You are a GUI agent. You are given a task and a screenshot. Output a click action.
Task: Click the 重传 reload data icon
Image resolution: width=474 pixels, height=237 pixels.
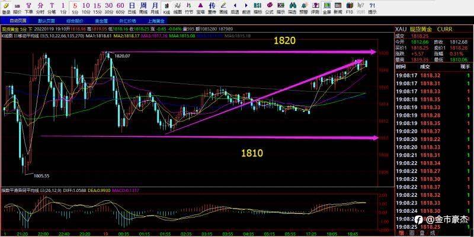tap(212, 8)
